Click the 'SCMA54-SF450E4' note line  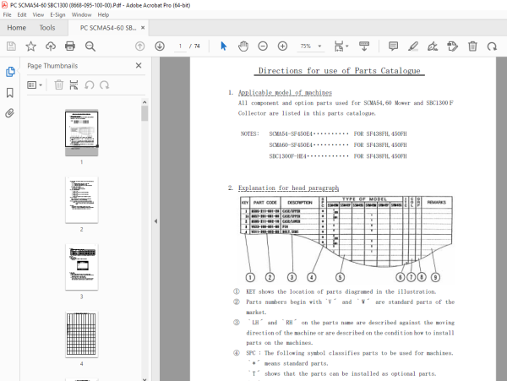(x=338, y=133)
